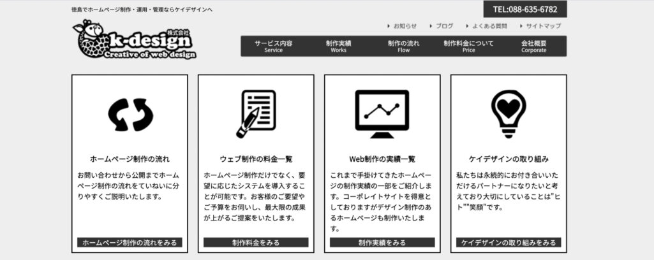
Task: Open the よくある質問 link
Action: click(489, 26)
